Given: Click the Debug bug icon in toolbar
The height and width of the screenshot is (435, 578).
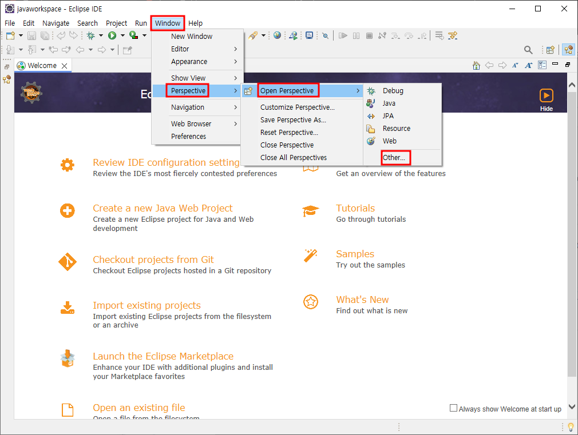Looking at the screenshot, I should pos(90,36).
